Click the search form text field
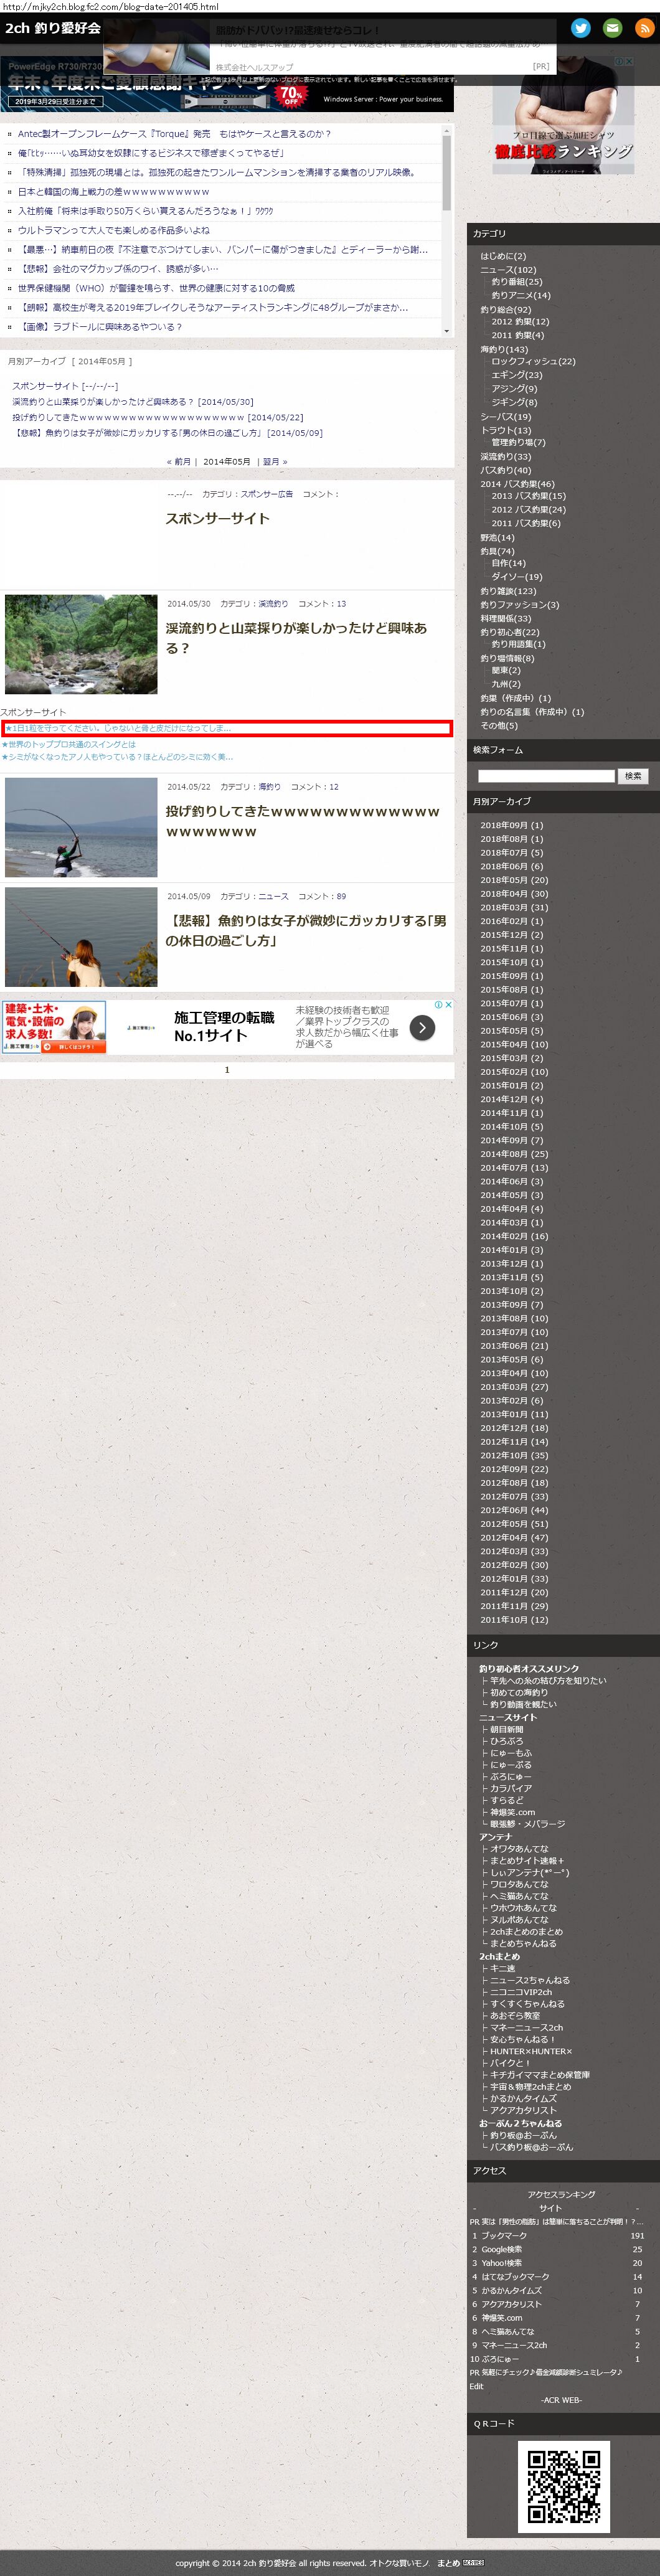This screenshot has height=2576, width=660. point(546,776)
